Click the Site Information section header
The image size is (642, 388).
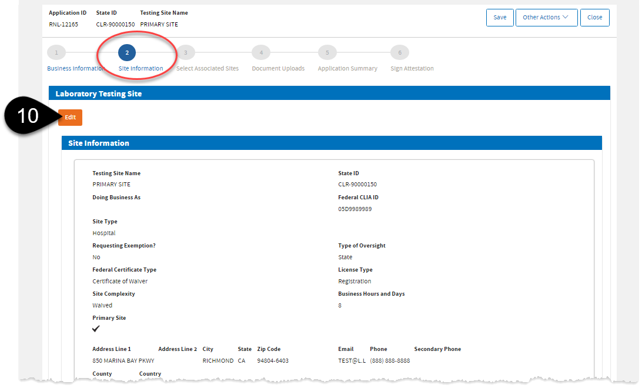pyautogui.click(x=99, y=143)
